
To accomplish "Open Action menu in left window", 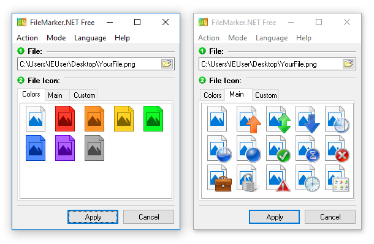I will 27,38.
